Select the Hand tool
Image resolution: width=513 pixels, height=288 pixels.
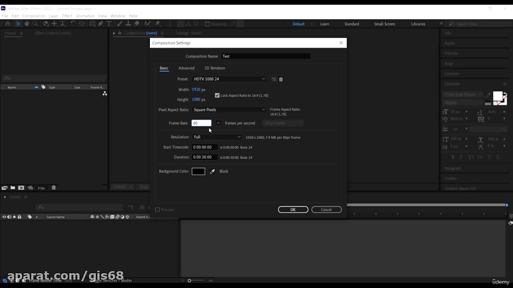(26, 23)
